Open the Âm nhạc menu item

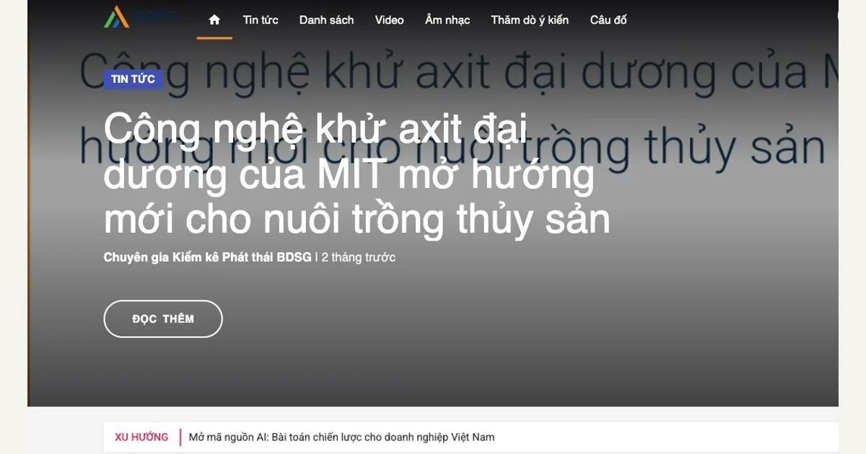(447, 20)
